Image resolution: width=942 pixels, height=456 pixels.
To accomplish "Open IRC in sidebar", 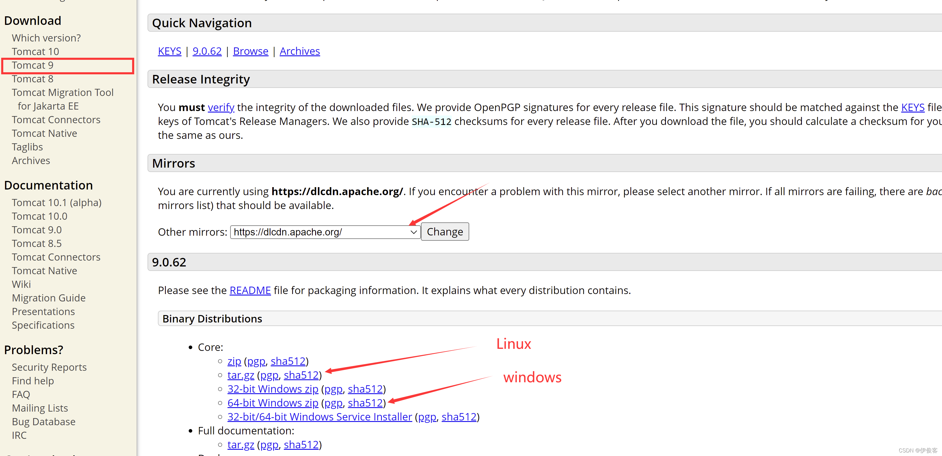I will [19, 436].
